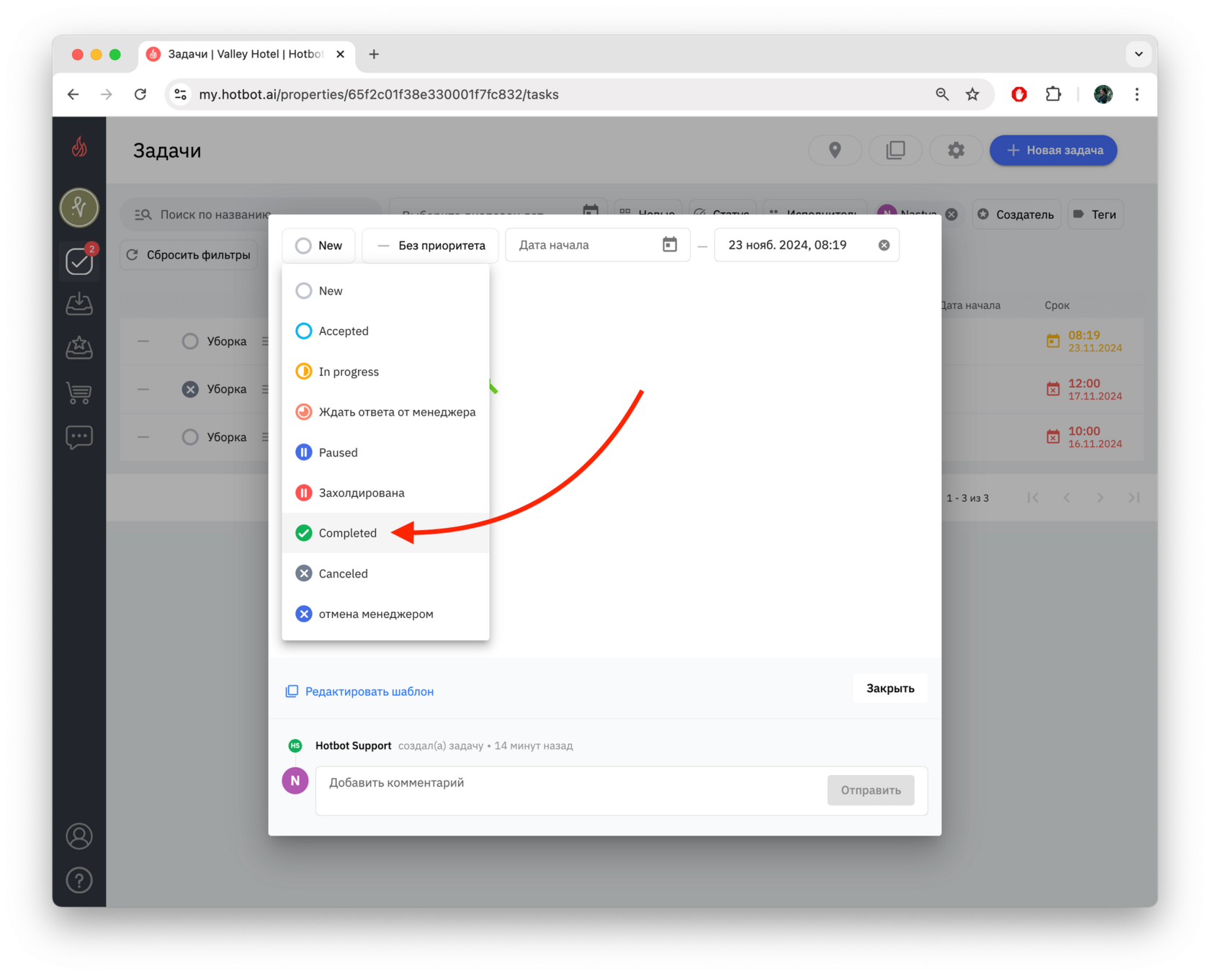Toggle status circle of 08:19 Уборка task
Viewport: 1210px width, 976px height.
click(x=190, y=341)
